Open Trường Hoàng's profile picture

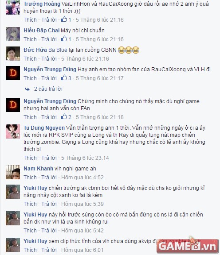13,8
